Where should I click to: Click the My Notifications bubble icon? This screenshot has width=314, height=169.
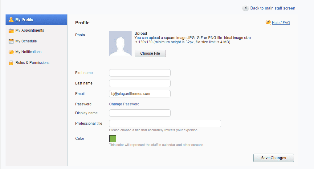(x=11, y=52)
